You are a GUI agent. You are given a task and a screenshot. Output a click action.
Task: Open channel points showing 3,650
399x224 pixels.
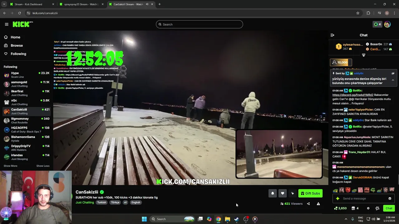coord(340,208)
